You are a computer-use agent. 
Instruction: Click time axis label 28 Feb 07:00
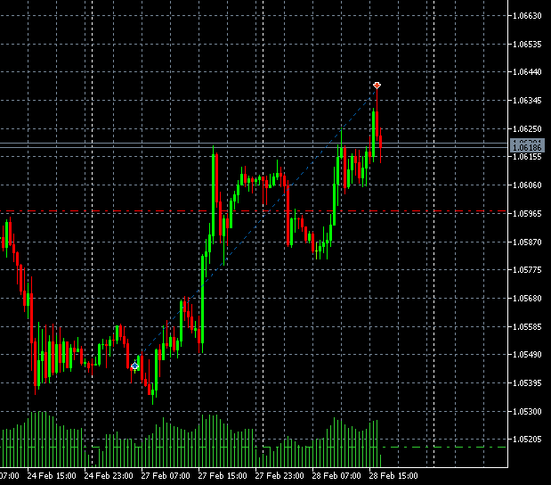point(336,476)
